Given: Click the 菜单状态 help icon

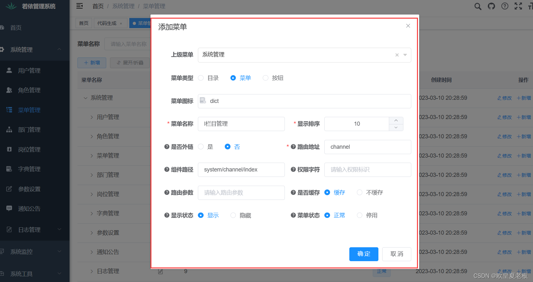Looking at the screenshot, I should tap(293, 215).
